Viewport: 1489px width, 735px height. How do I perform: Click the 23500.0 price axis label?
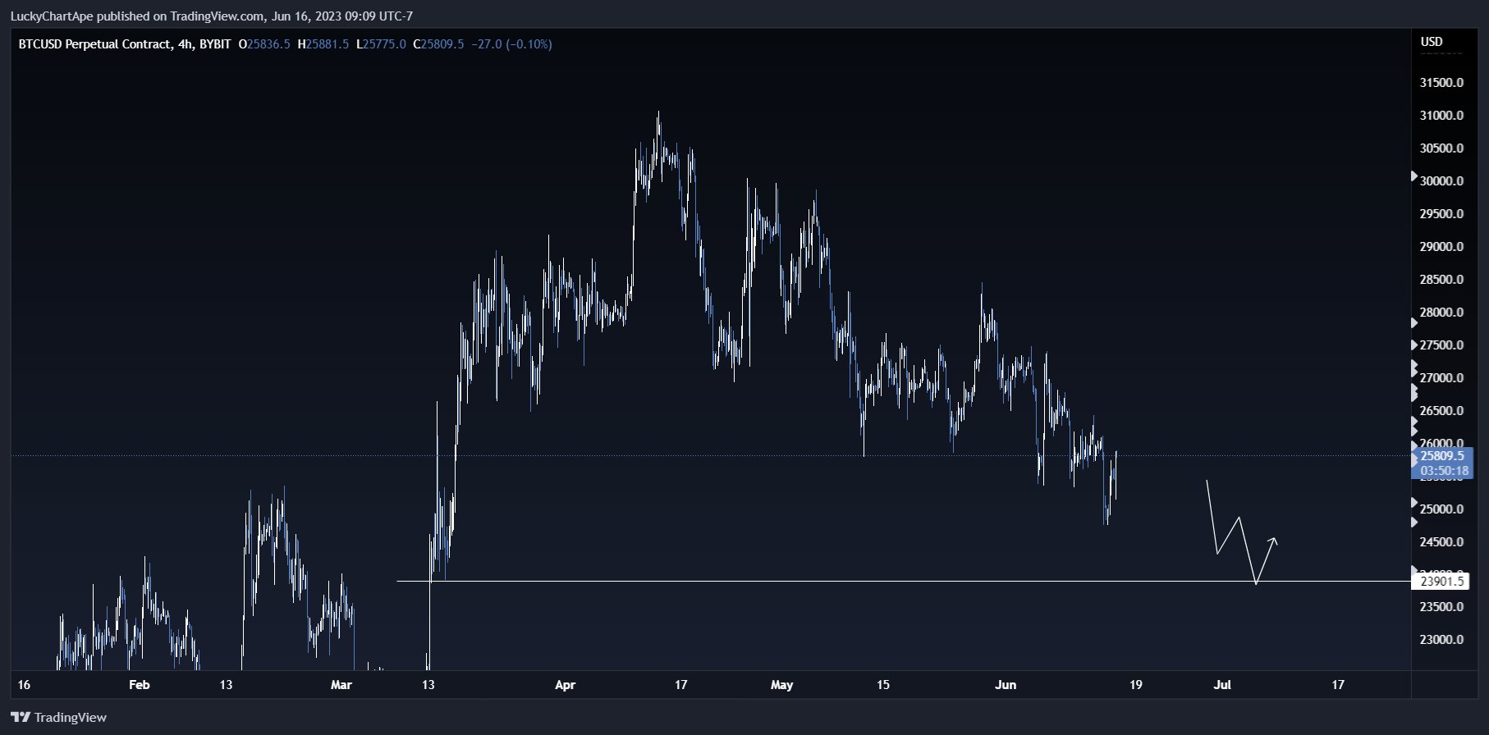(x=1441, y=607)
